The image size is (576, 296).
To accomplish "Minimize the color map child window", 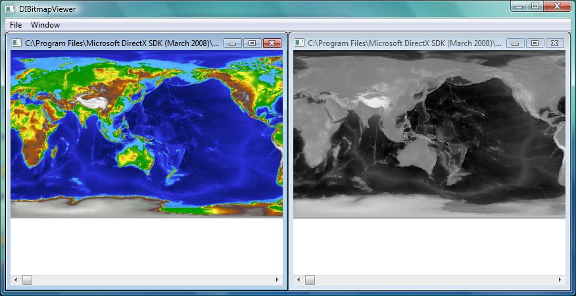I will pos(233,43).
